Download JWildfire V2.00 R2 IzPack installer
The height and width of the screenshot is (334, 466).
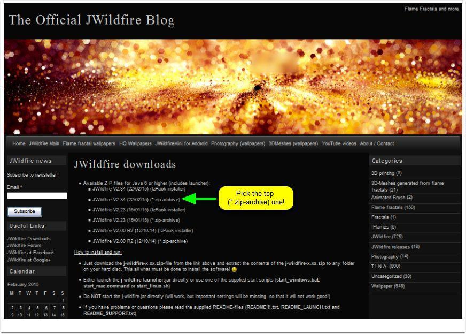[143, 231]
